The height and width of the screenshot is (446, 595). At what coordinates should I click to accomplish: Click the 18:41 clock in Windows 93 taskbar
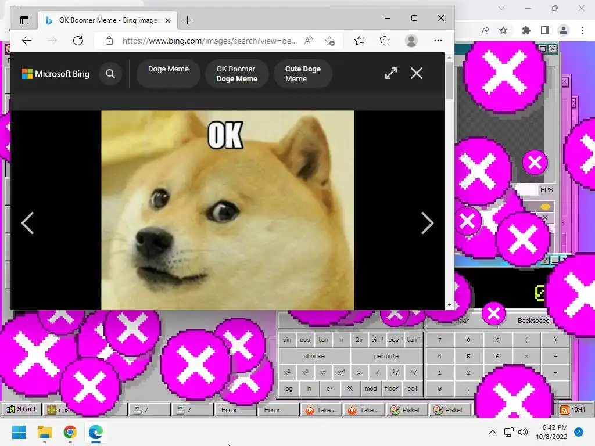pos(579,409)
